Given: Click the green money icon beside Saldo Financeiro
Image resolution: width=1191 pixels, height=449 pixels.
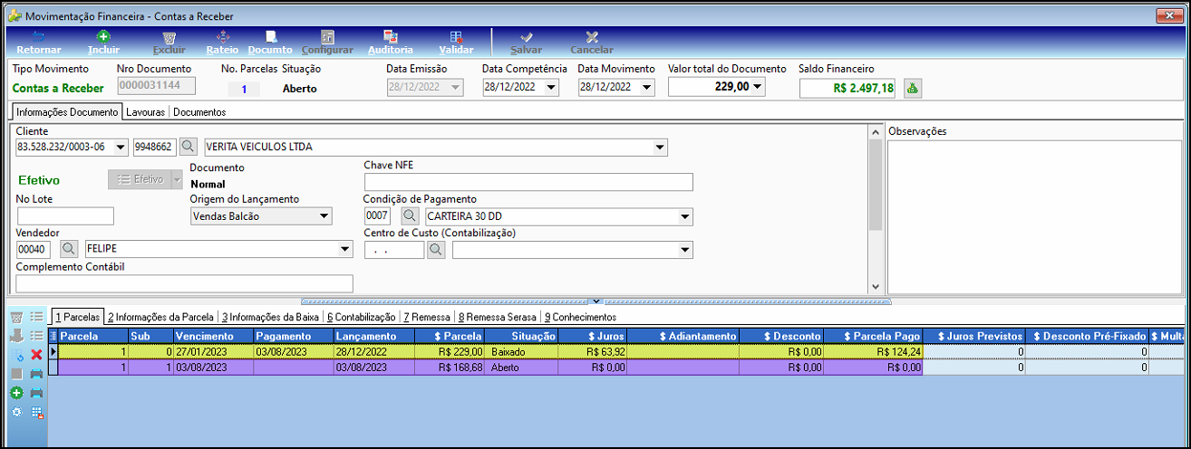Looking at the screenshot, I should pyautogui.click(x=913, y=88).
